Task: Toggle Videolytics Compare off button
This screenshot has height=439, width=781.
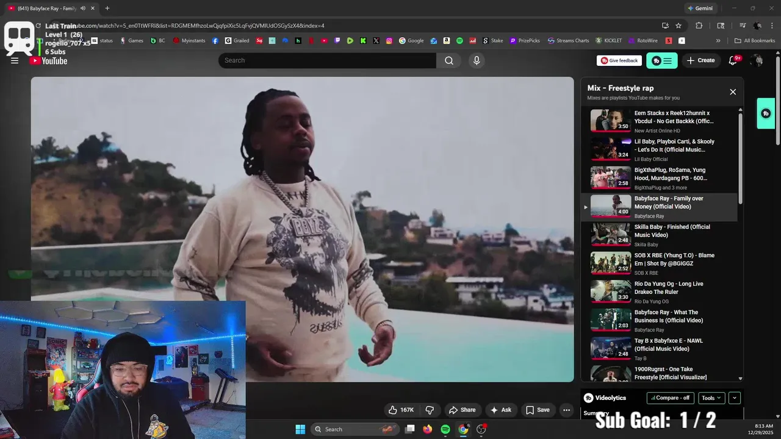Action: [x=670, y=398]
